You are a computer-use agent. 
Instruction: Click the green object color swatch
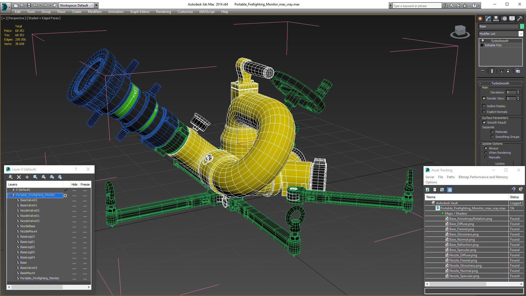[522, 26]
